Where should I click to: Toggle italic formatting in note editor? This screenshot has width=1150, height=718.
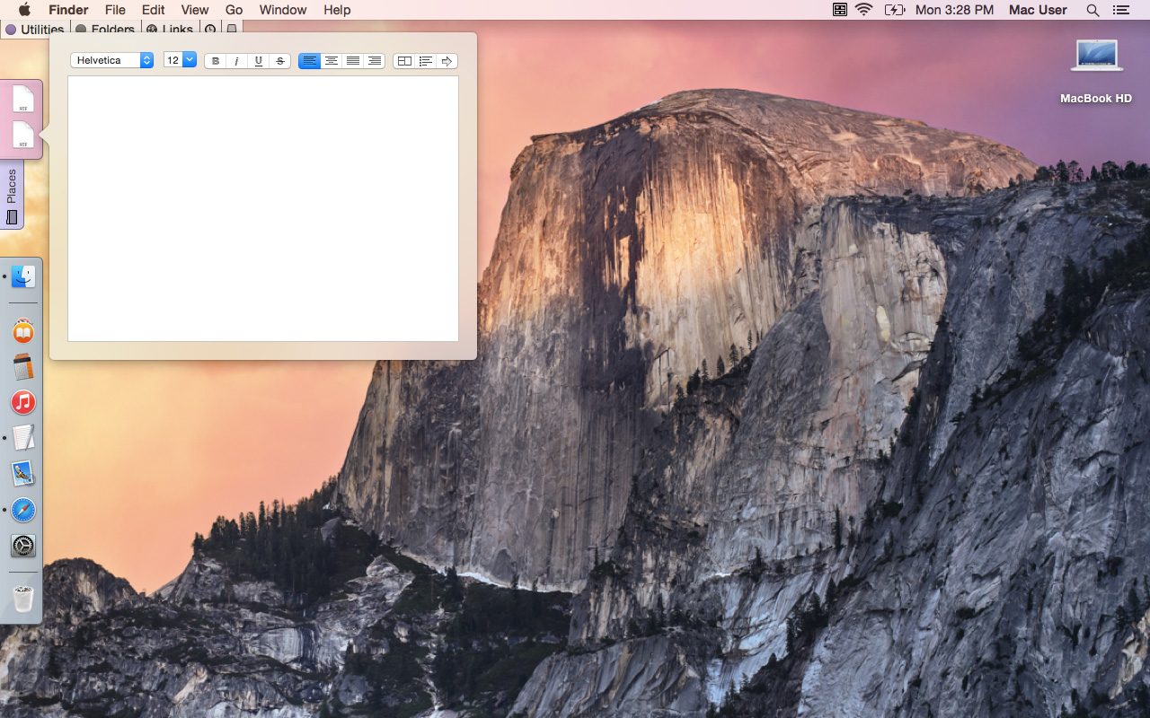tap(237, 61)
